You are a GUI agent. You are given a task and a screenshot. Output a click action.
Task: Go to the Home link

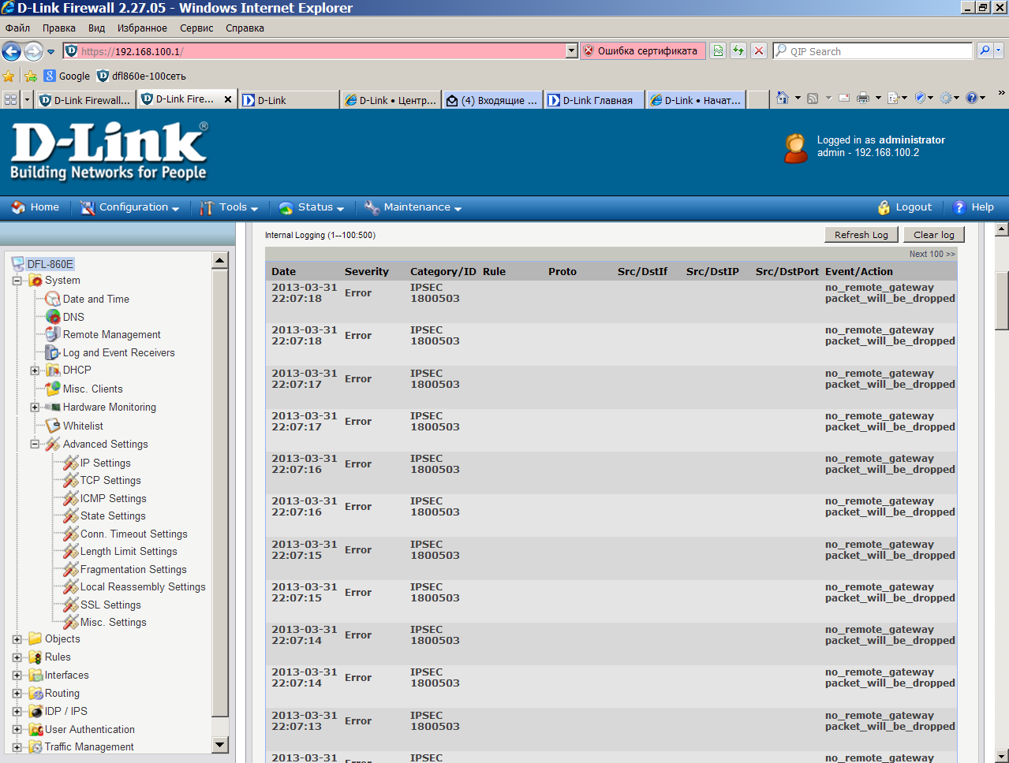pyautogui.click(x=36, y=207)
